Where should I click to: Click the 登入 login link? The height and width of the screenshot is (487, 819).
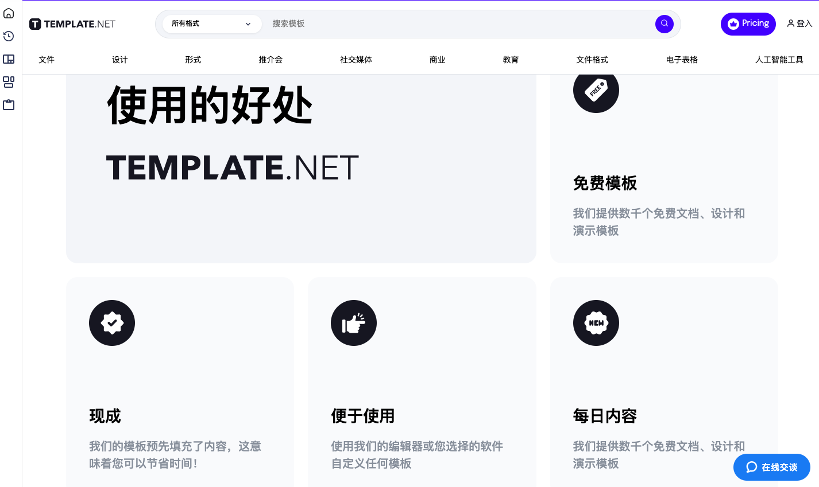click(799, 24)
